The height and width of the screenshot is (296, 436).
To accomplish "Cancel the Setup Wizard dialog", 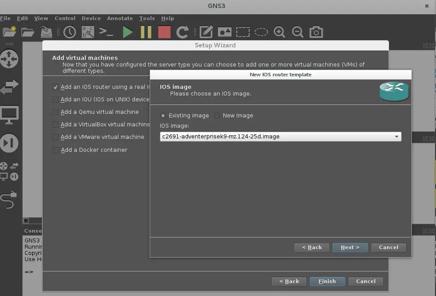I will [x=366, y=281].
